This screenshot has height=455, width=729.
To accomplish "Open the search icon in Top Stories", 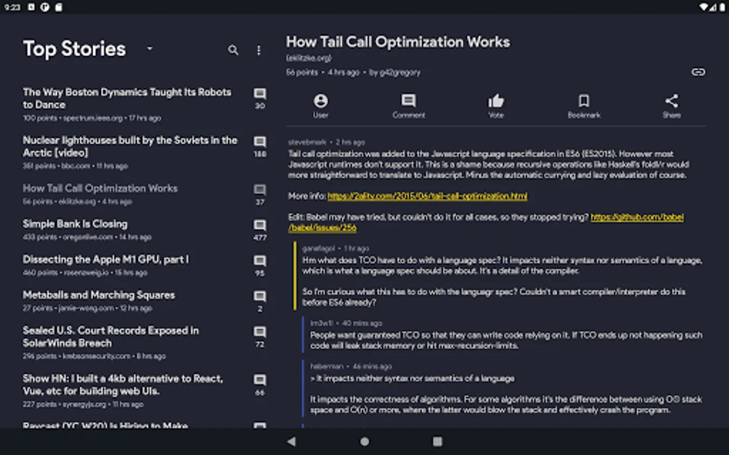I will point(233,50).
